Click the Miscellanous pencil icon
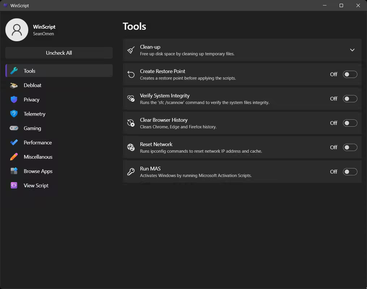 (x=14, y=156)
